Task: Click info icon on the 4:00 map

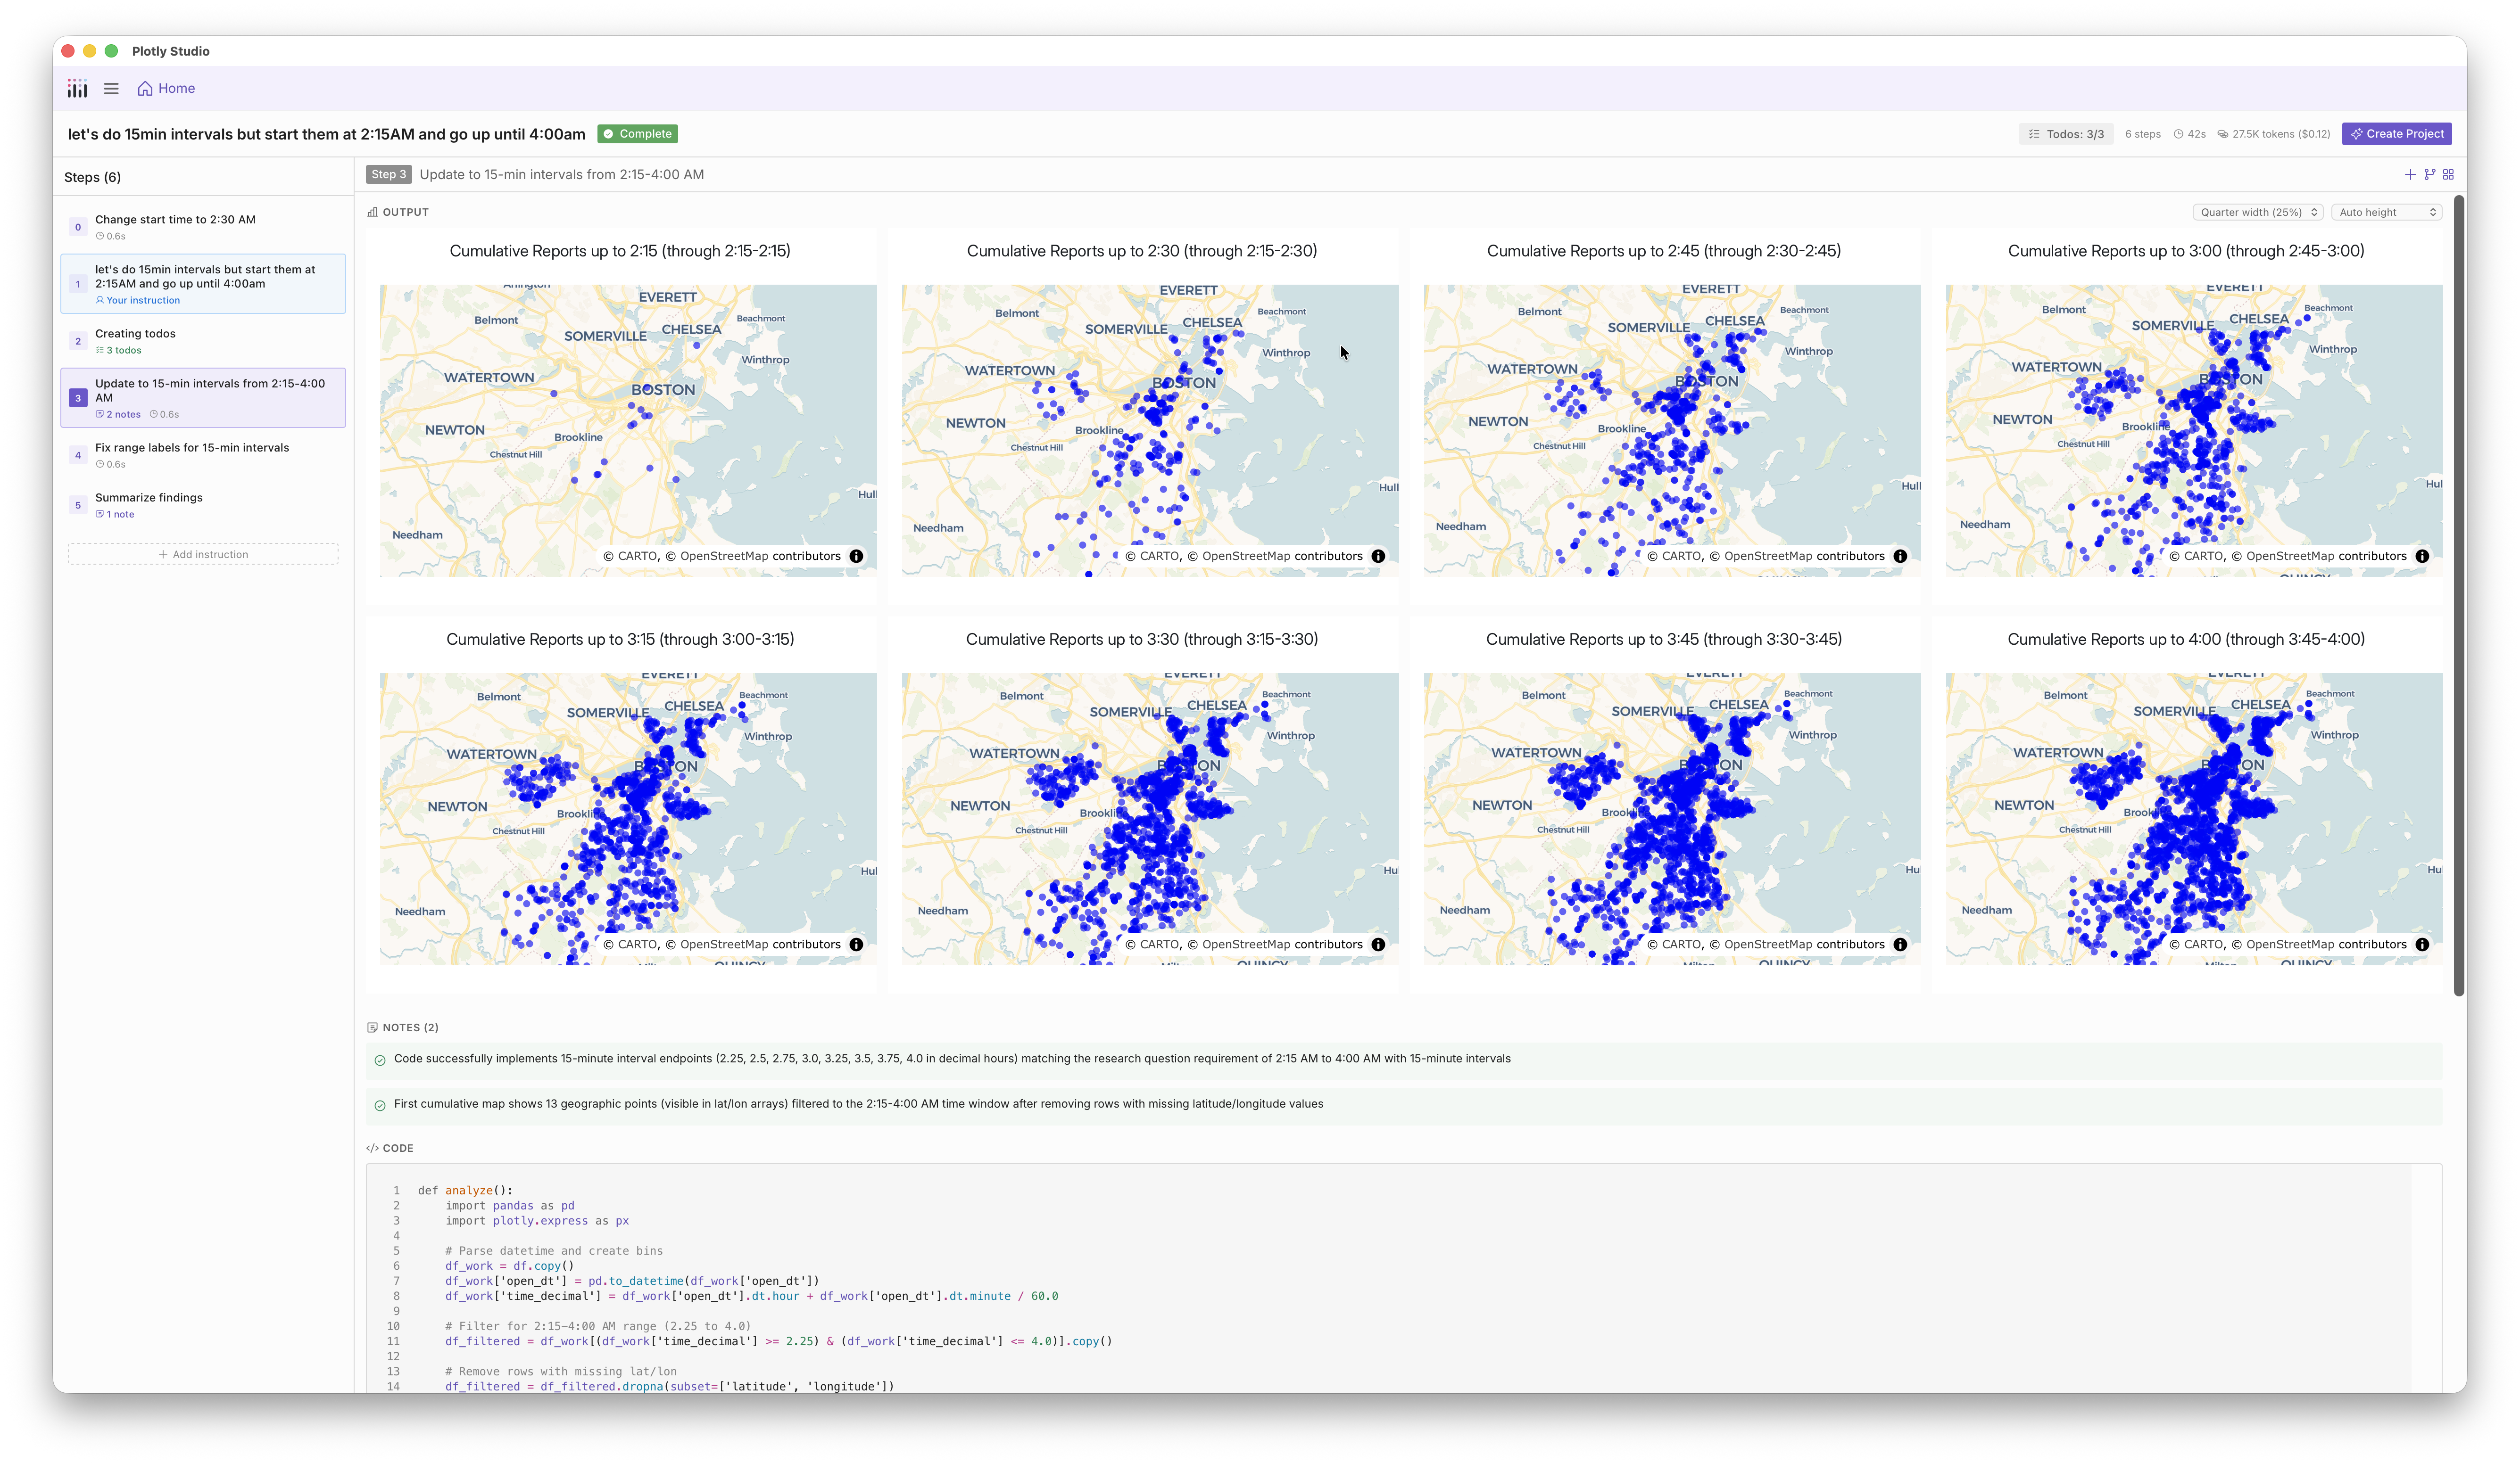Action: click(x=2422, y=945)
